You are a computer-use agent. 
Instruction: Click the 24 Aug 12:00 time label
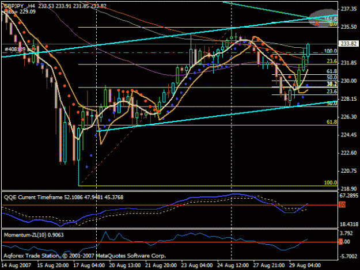[233, 265]
